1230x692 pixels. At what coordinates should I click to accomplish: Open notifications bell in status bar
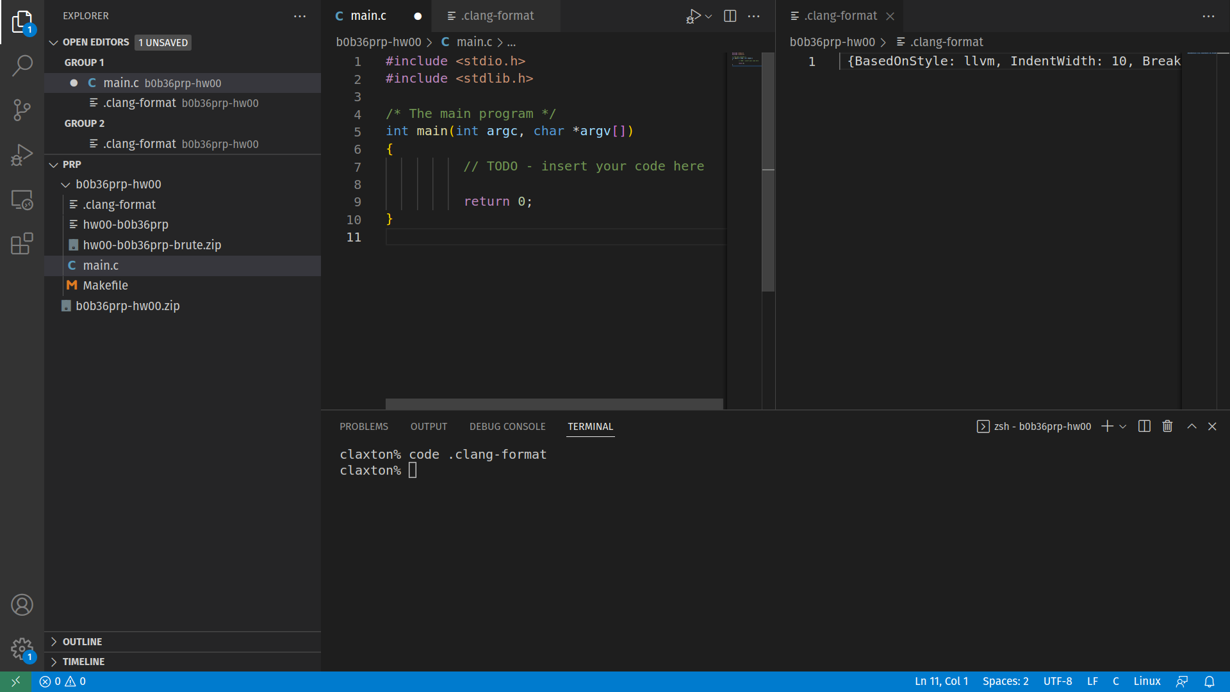click(1209, 682)
